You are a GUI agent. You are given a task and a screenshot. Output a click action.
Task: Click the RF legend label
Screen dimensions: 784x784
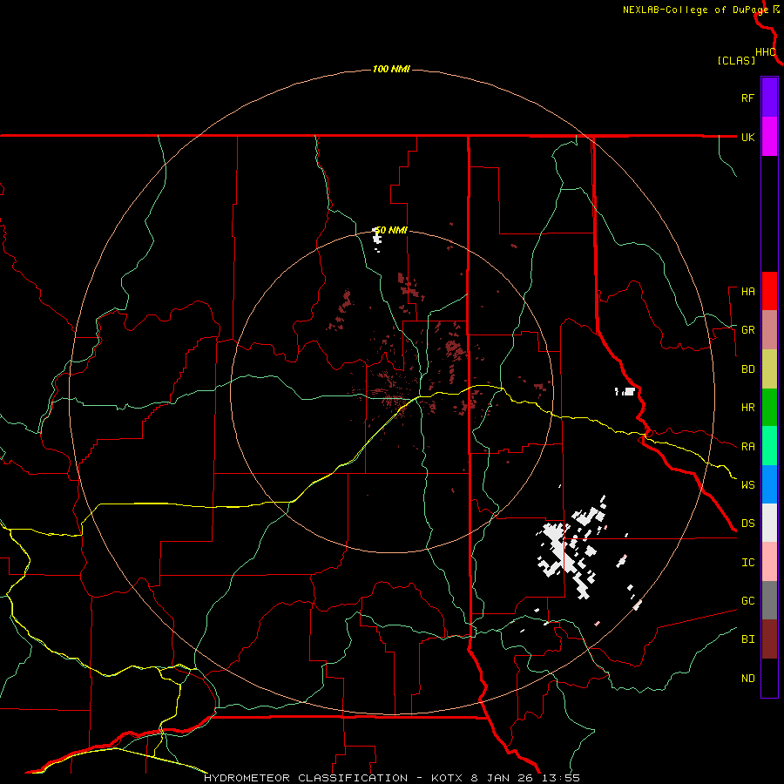[747, 98]
